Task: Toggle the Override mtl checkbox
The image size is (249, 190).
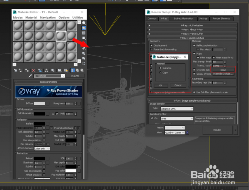Action: (x=194, y=70)
